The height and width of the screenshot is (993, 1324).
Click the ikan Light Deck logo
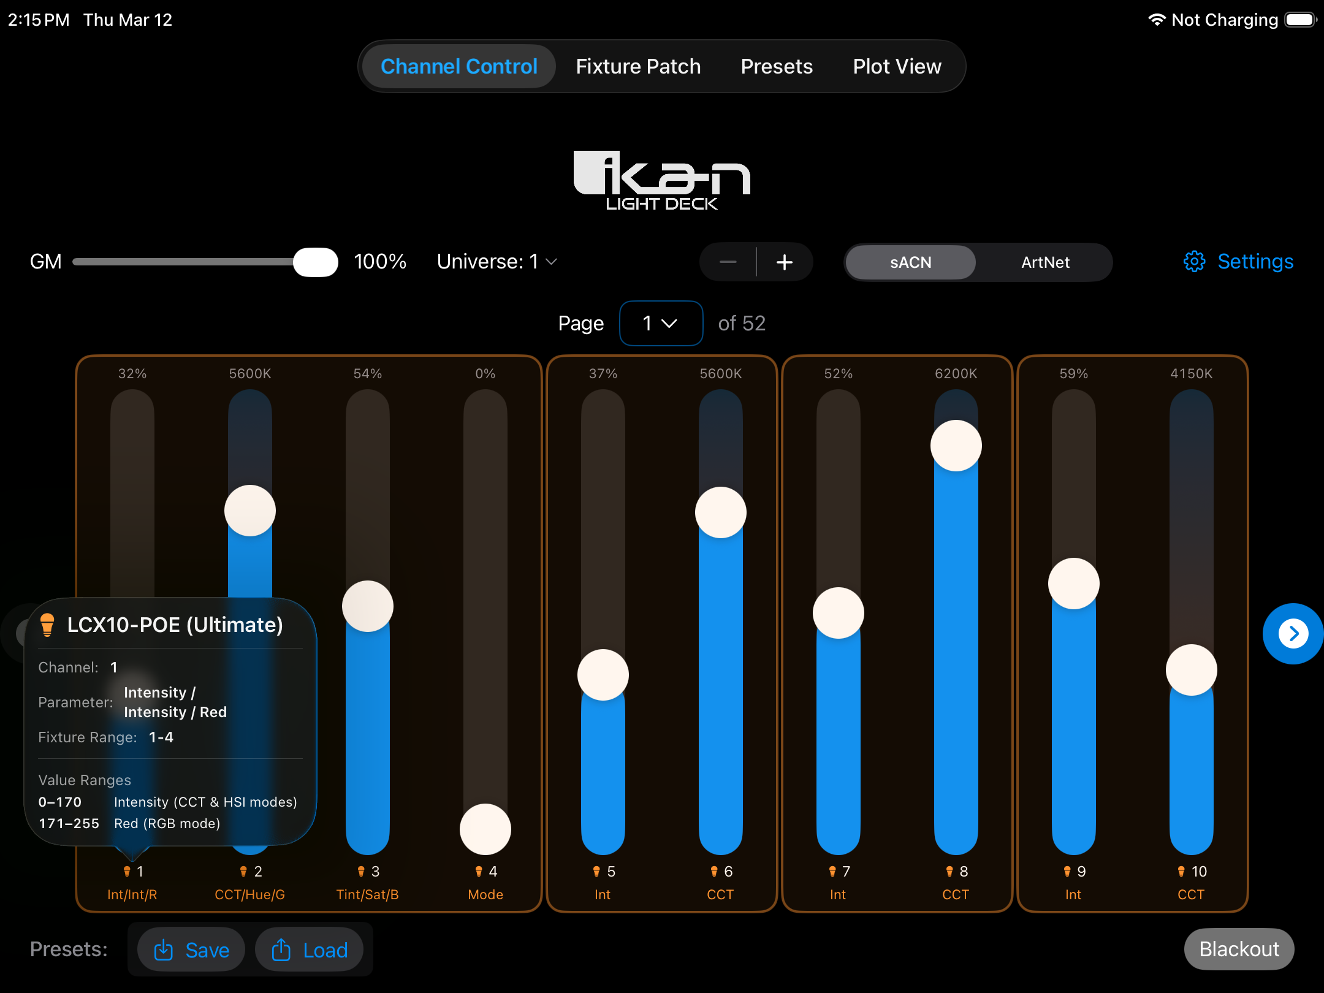(x=662, y=181)
